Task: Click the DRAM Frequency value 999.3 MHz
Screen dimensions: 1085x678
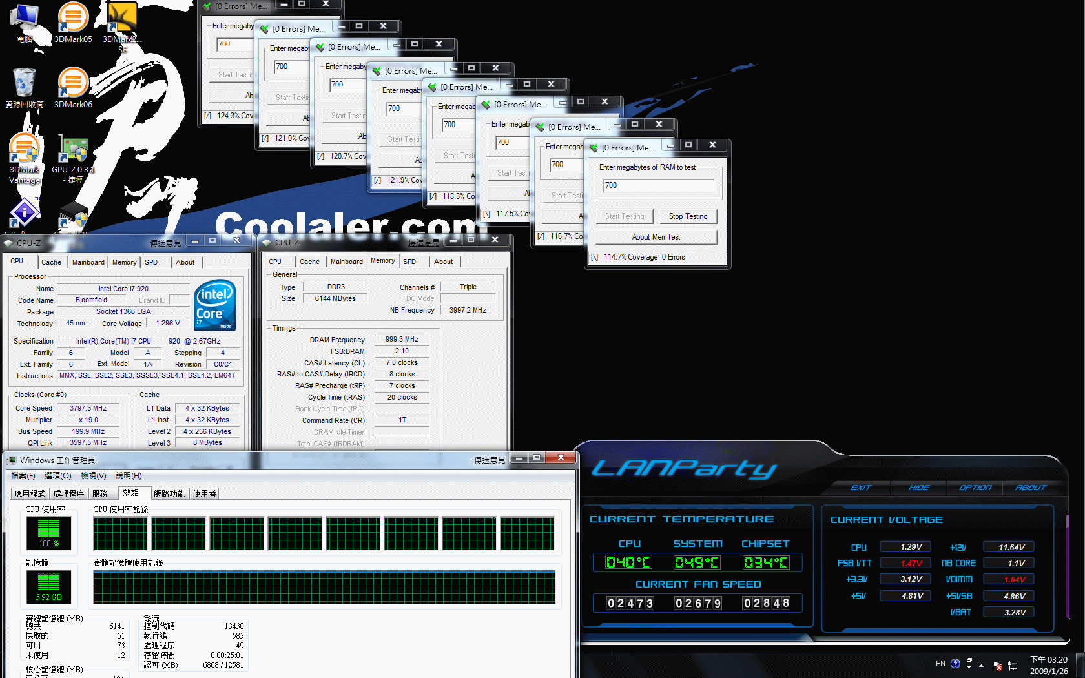Action: 402,339
